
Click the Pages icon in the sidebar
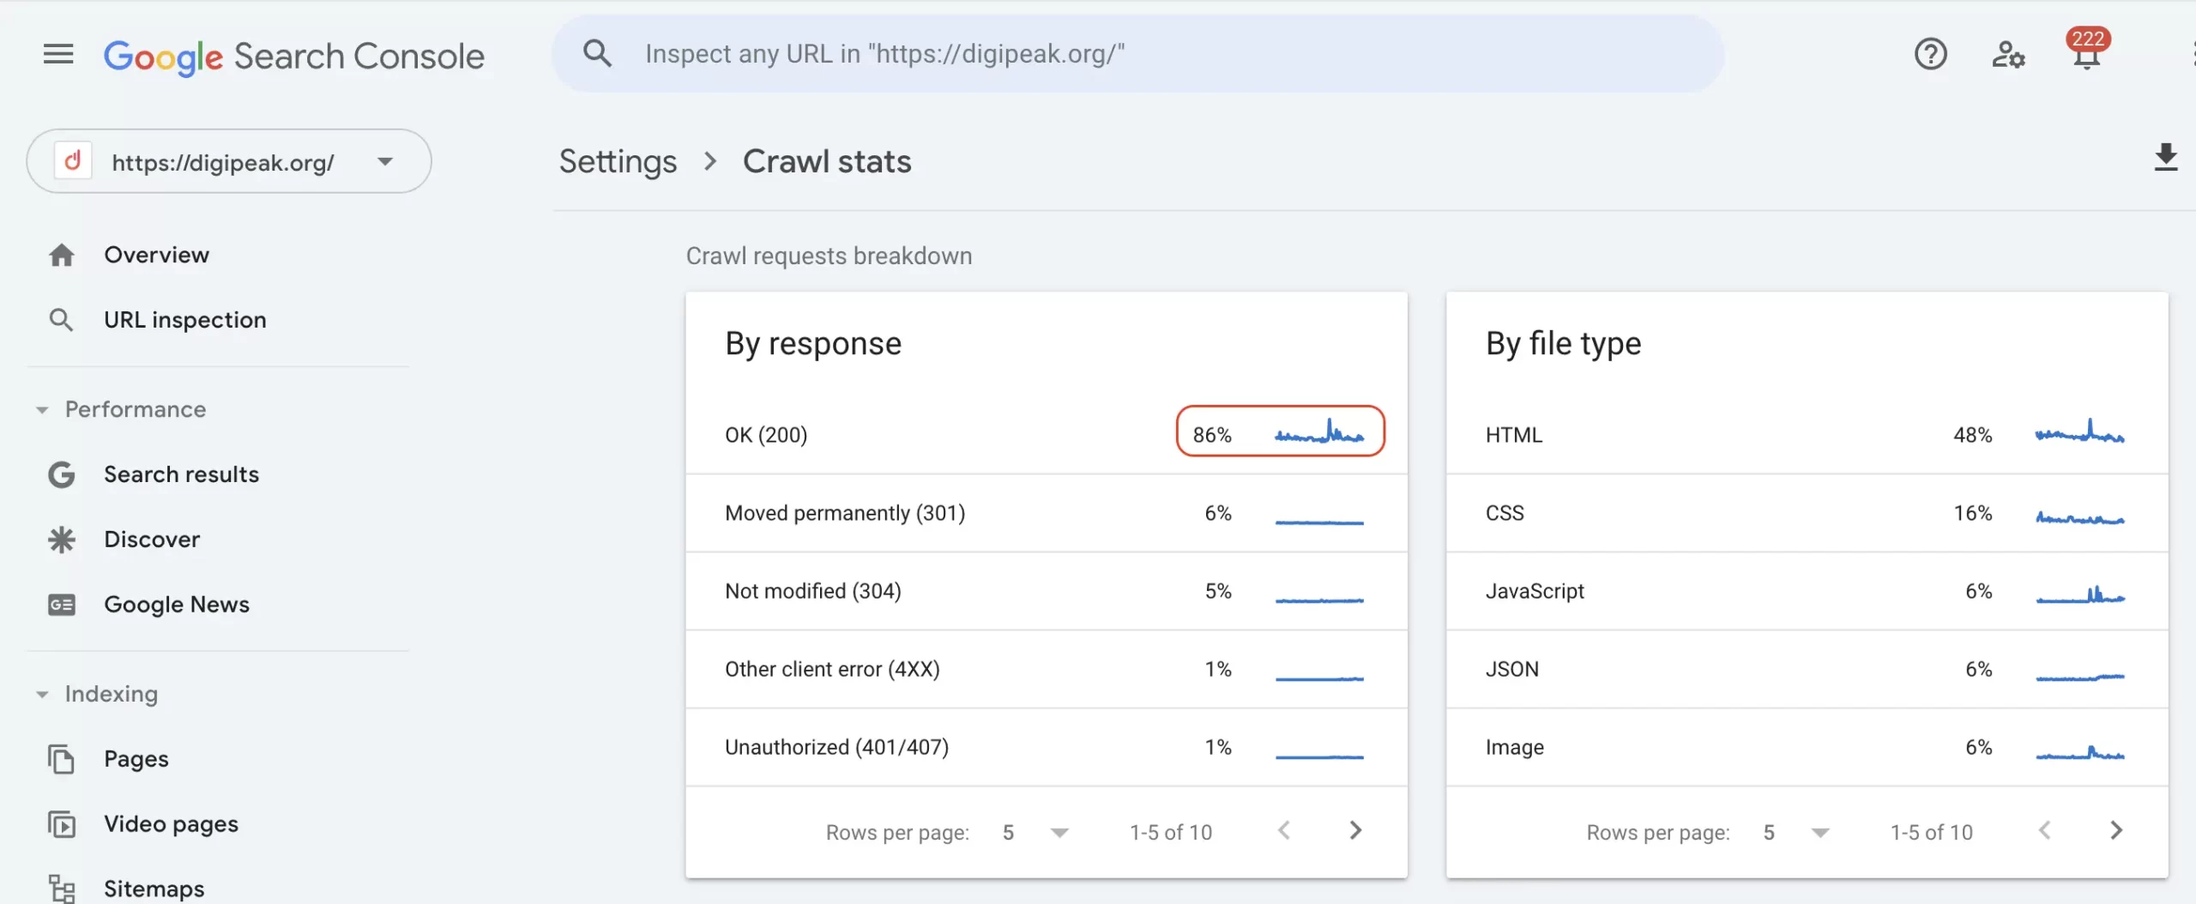(61, 759)
